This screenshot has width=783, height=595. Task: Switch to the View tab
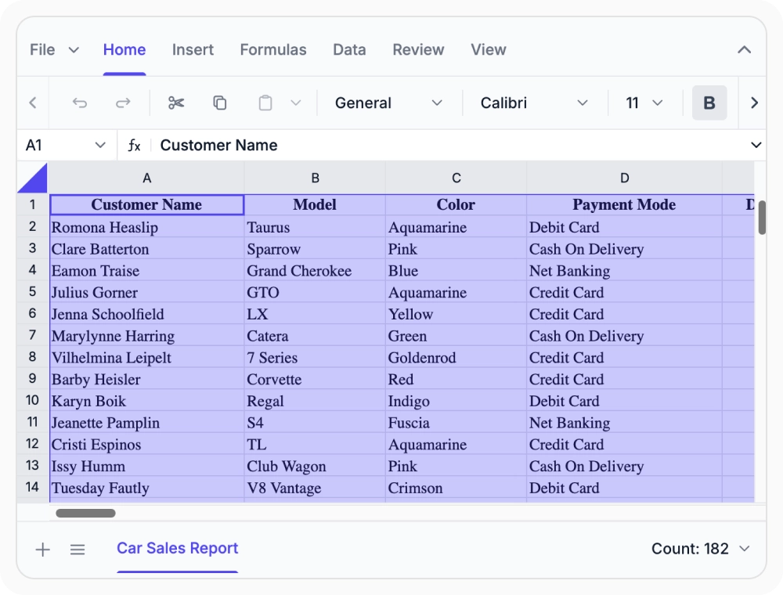click(x=489, y=49)
